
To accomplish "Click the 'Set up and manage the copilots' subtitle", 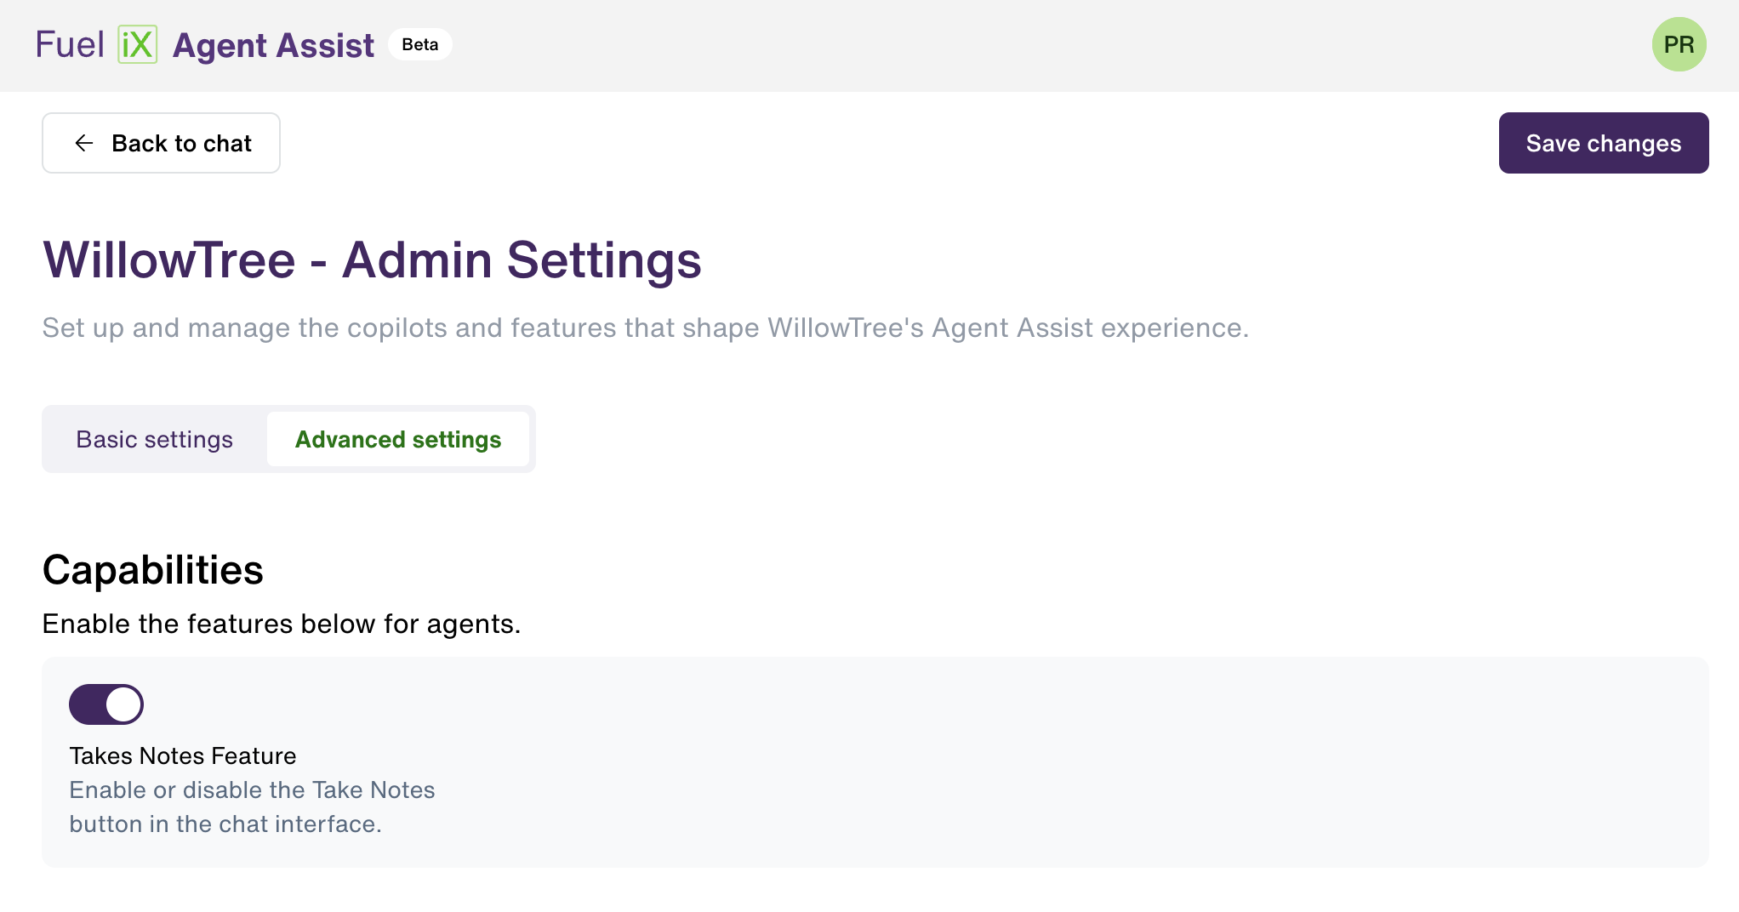I will [646, 328].
